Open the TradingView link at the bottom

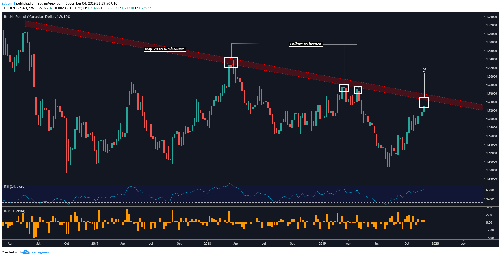[x=40, y=252]
